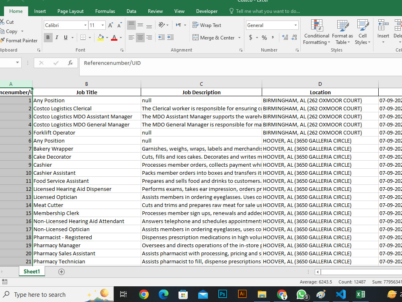Add a new worksheet with the plus button
The height and width of the screenshot is (302, 402).
[62, 272]
